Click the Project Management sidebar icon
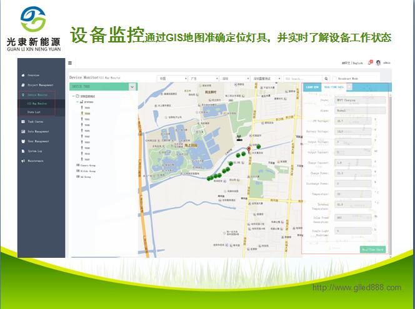The width and height of the screenshot is (415, 309). (23, 85)
